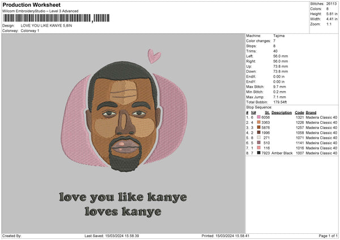Click the Total Bobbin value 179.54ft
This screenshot has height=240, width=340.
[280, 102]
